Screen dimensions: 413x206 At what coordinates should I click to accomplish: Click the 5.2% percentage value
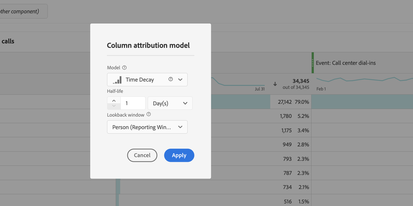(x=303, y=116)
